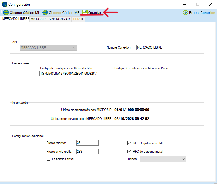Click the Ultima sincronización con MERCADO LIBRE label
The image size is (217, 184).
pyautogui.click(x=82, y=119)
